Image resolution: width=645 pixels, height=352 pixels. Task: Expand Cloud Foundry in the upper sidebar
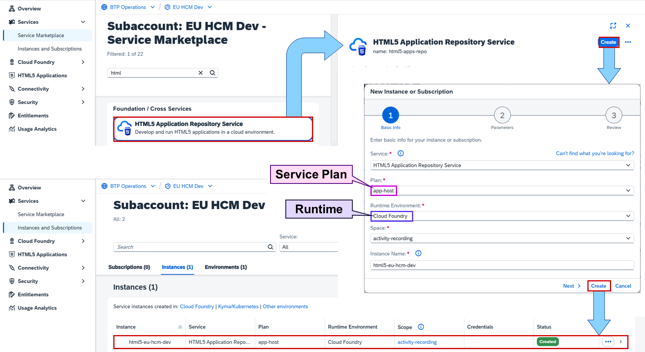pyautogui.click(x=83, y=62)
